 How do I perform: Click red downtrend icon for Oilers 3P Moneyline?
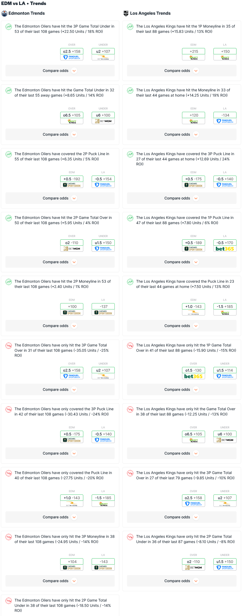9,537
